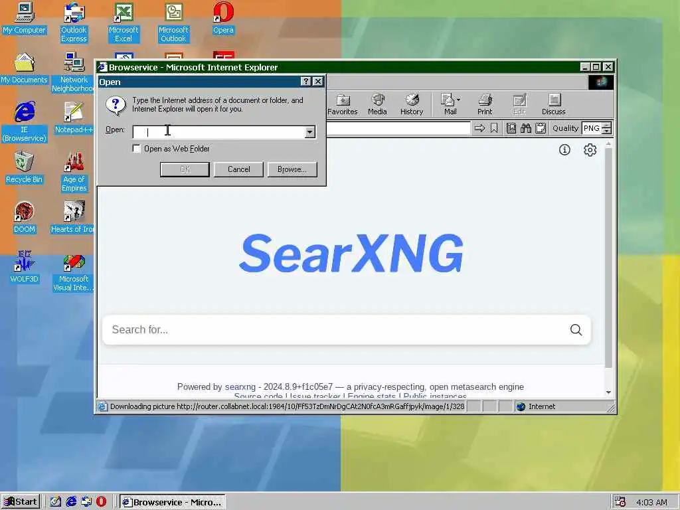Launch Outlook Express from quick launch

point(86,502)
